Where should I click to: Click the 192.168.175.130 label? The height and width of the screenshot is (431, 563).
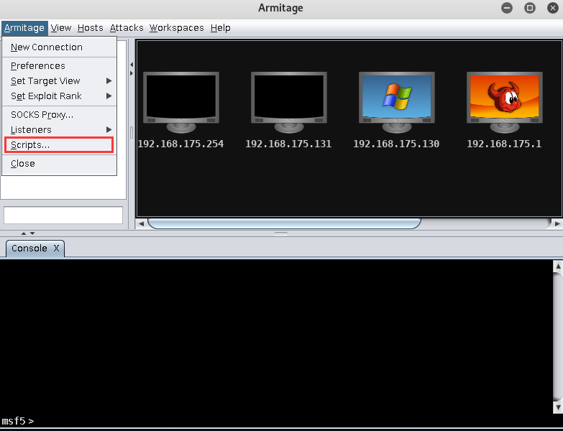(396, 144)
